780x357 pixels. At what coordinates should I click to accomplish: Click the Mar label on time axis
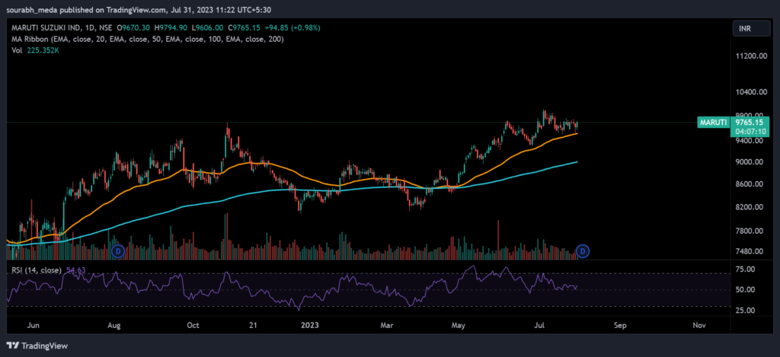tap(387, 326)
